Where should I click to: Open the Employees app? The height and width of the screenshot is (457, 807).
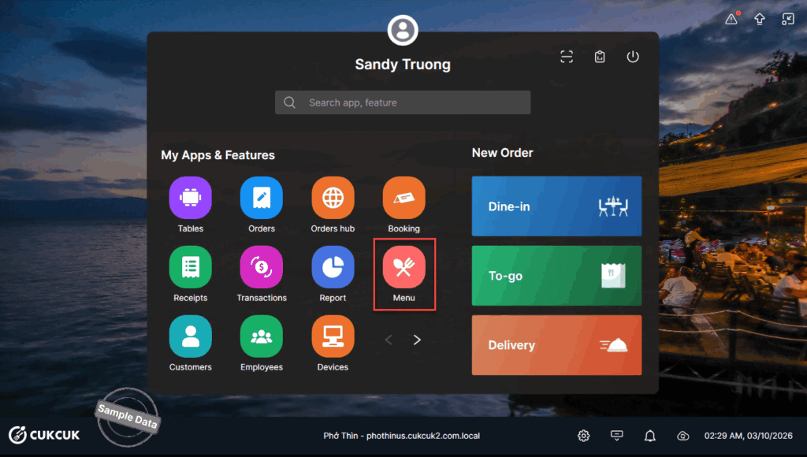261,336
